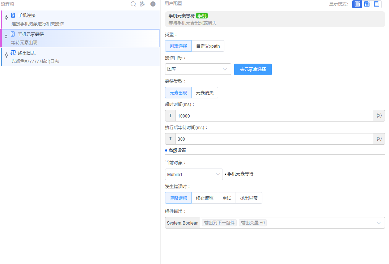Expand the Mobile1 current object dropdown
The height and width of the screenshot is (264, 389).
(x=194, y=174)
